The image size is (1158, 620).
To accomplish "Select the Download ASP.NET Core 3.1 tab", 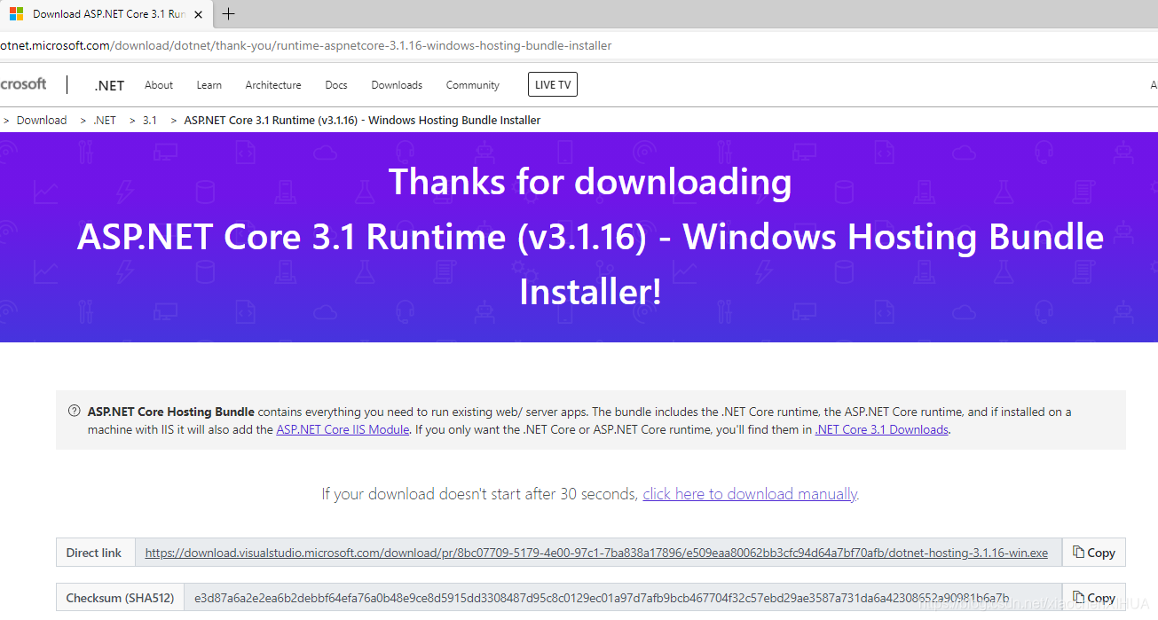I will (x=106, y=14).
